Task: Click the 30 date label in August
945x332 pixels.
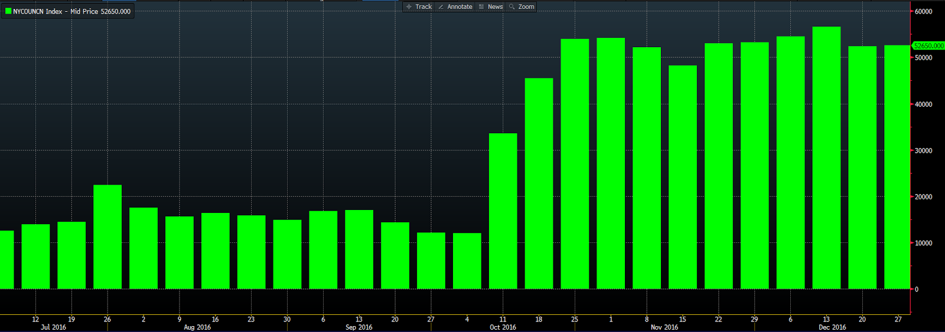Action: point(287,319)
